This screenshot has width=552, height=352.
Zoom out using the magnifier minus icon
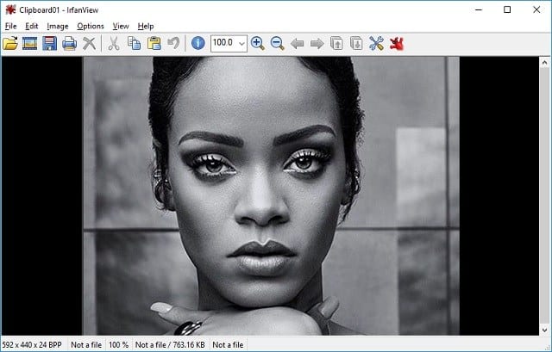[x=277, y=43]
